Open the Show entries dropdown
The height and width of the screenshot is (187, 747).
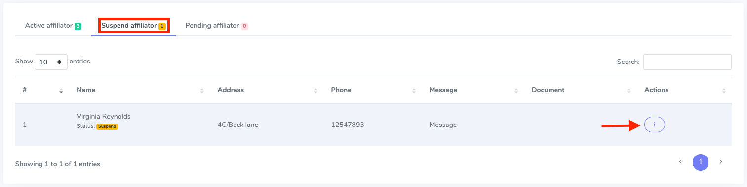pos(51,62)
